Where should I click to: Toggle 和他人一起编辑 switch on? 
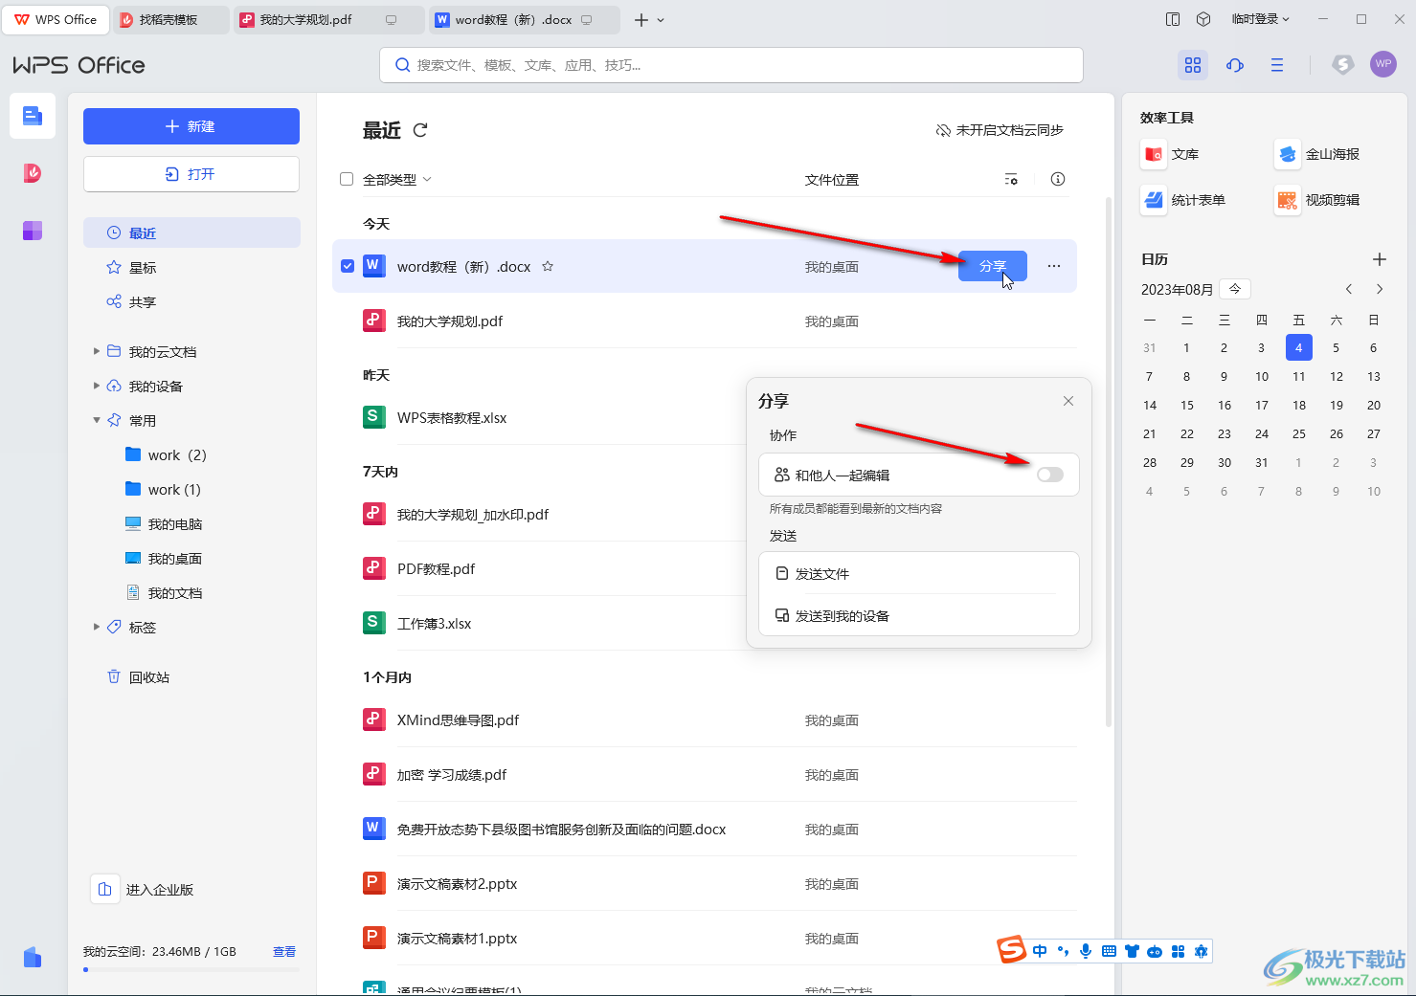(1050, 475)
